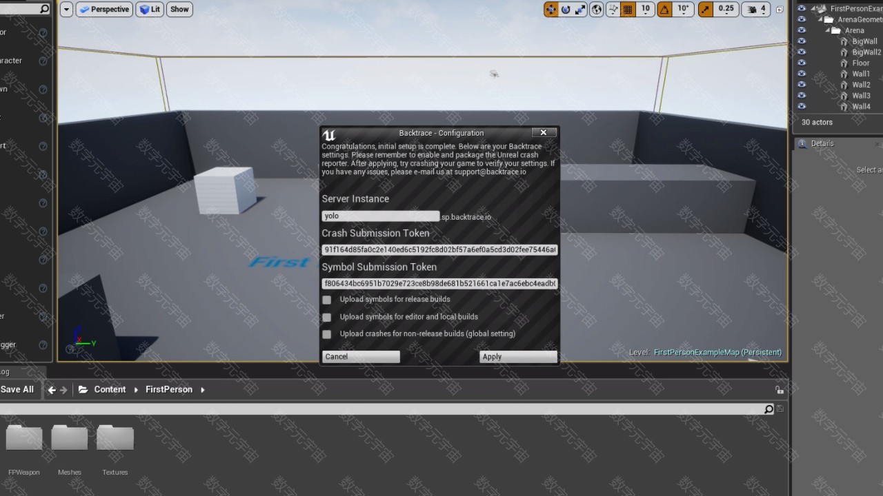
Task: Click the Wall3 static mesh icon in outliner
Action: point(844,96)
